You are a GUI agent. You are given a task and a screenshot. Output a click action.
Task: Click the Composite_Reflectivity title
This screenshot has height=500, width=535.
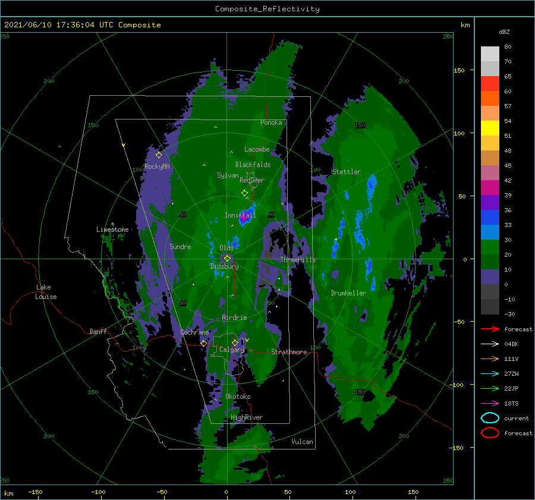pyautogui.click(x=267, y=9)
